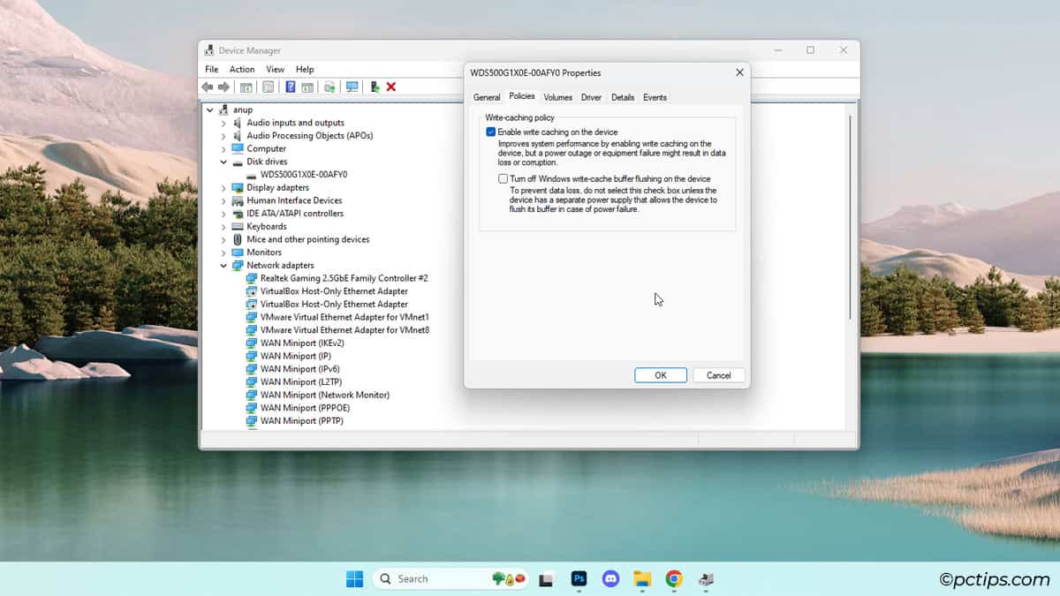Open the Events tab
The width and height of the screenshot is (1060, 596).
[x=655, y=98]
